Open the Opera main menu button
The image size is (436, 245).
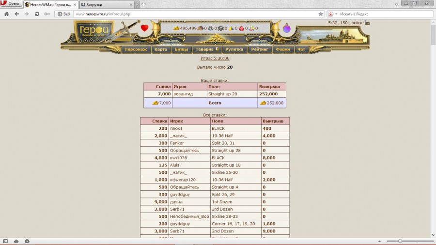pos(11,3)
